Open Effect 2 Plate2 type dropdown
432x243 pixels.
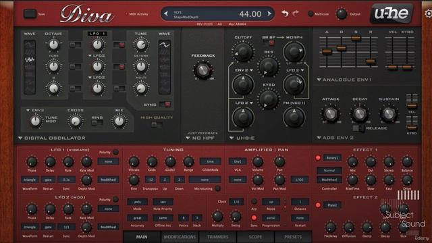point(333,205)
